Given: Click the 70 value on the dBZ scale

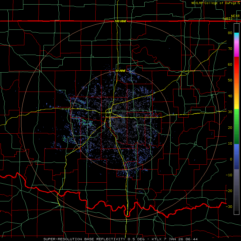Looking at the screenshot, I should pyautogui.click(x=230, y=48).
